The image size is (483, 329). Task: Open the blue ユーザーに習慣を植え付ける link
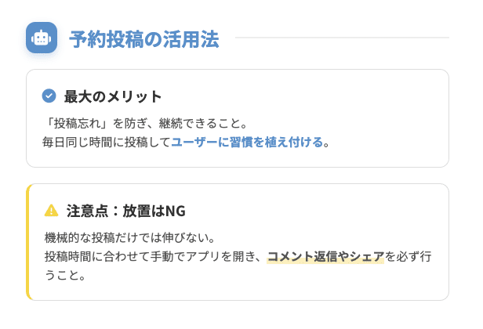pos(247,142)
